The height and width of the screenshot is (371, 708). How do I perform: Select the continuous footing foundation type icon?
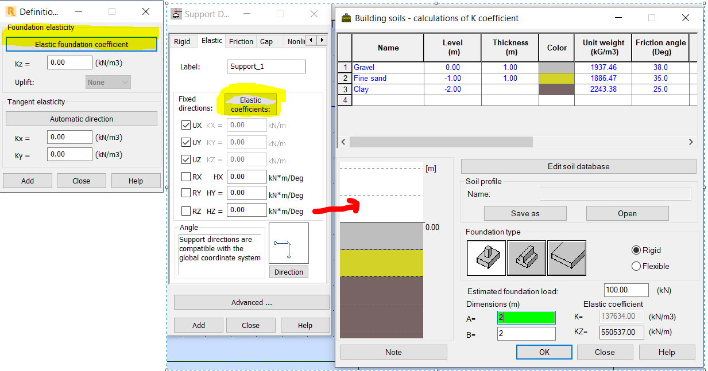tap(526, 257)
